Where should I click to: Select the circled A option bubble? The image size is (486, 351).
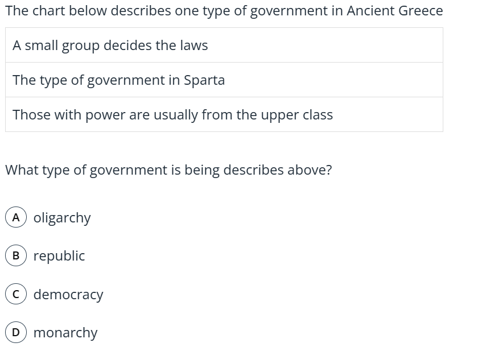pyautogui.click(x=16, y=217)
